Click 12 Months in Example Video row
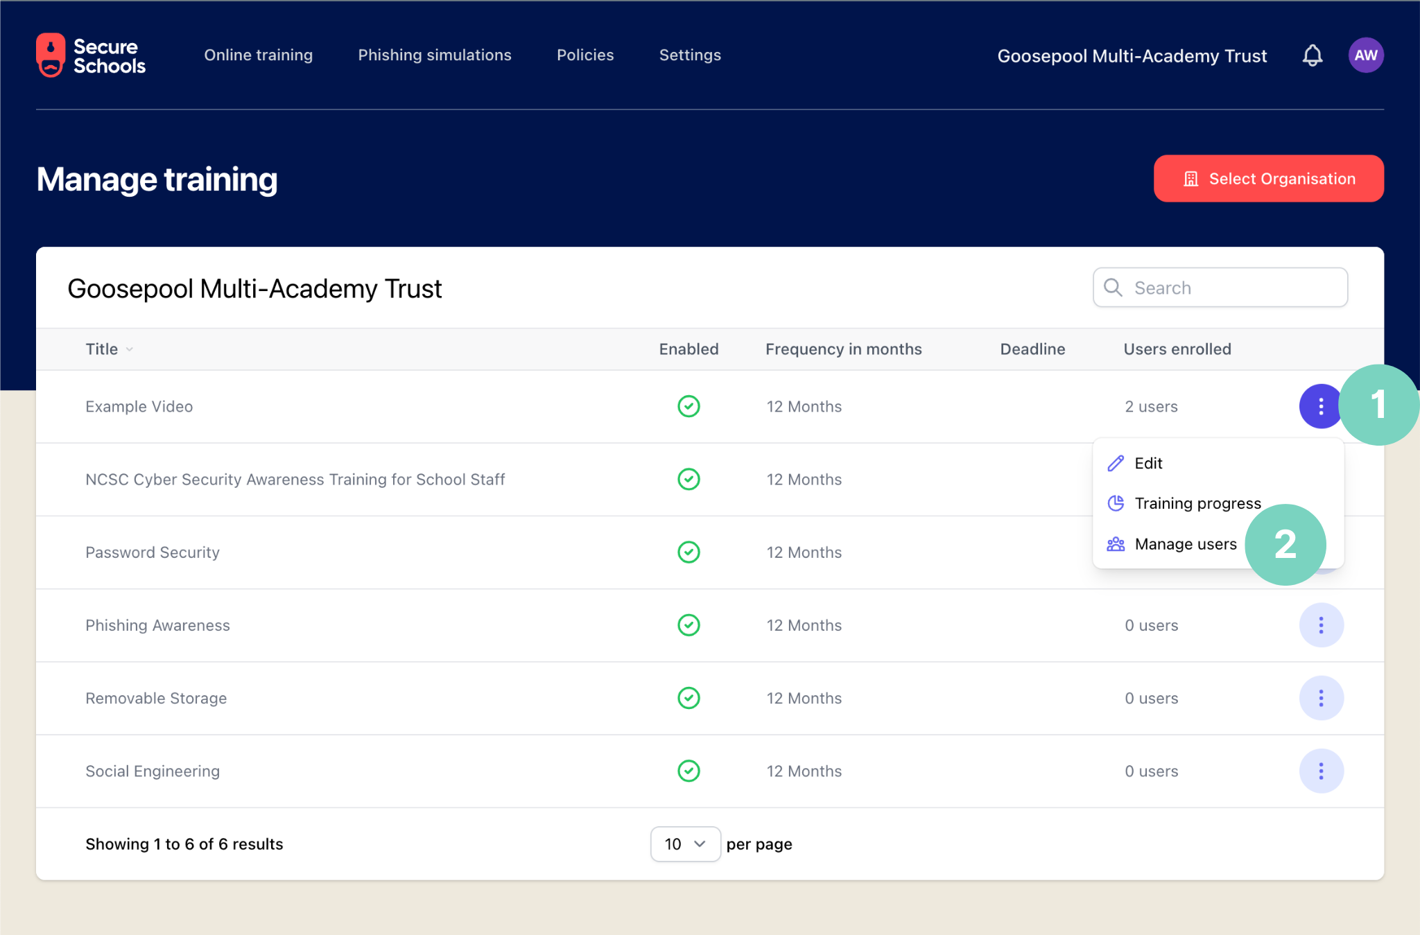Image resolution: width=1420 pixels, height=935 pixels. point(804,407)
